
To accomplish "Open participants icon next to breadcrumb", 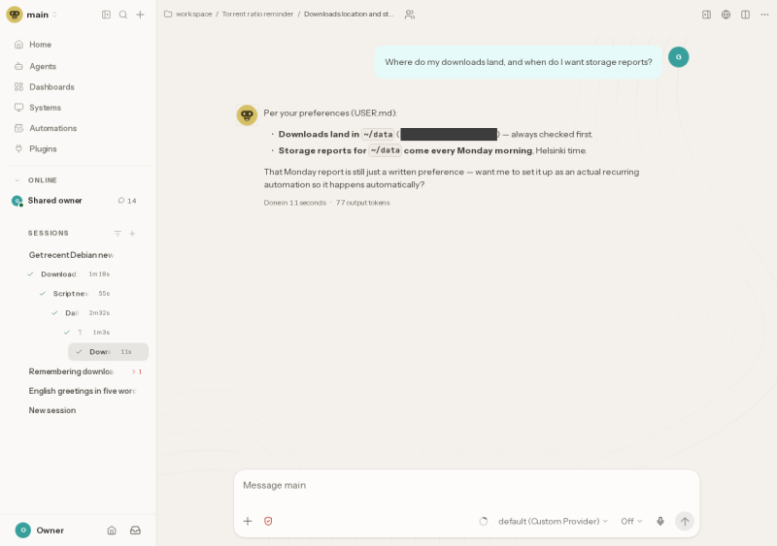I will click(x=409, y=15).
